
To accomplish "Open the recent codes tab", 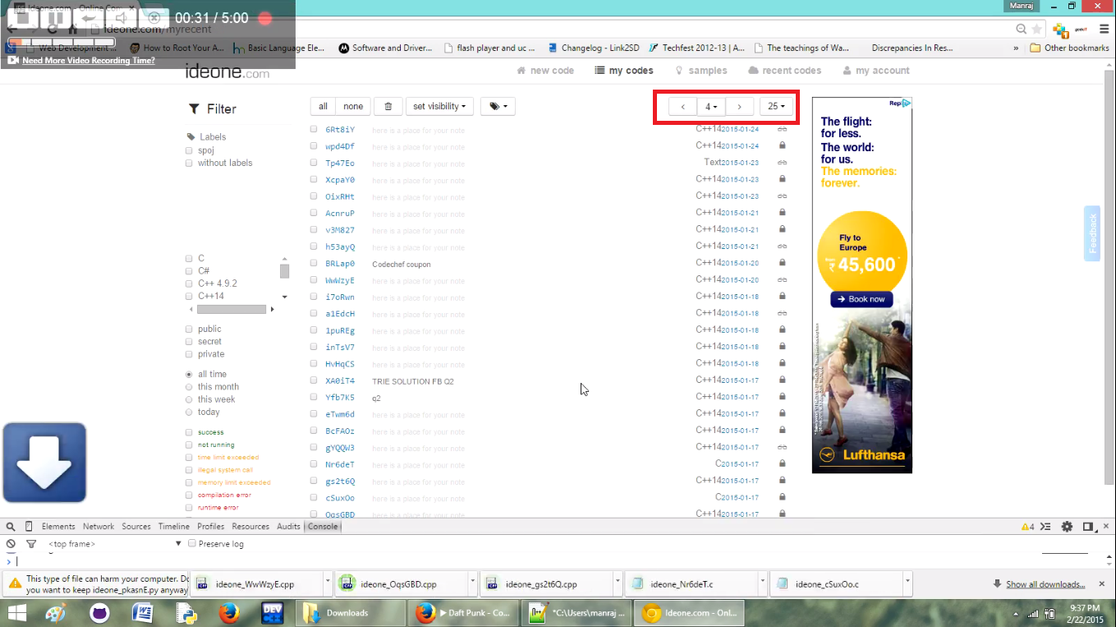I will pyautogui.click(x=785, y=71).
